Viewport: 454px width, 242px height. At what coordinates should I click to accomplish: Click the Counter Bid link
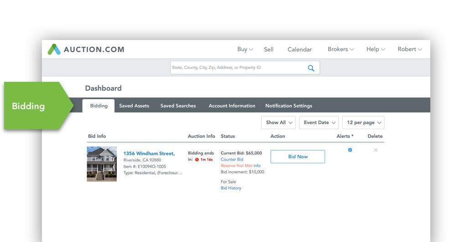232,160
